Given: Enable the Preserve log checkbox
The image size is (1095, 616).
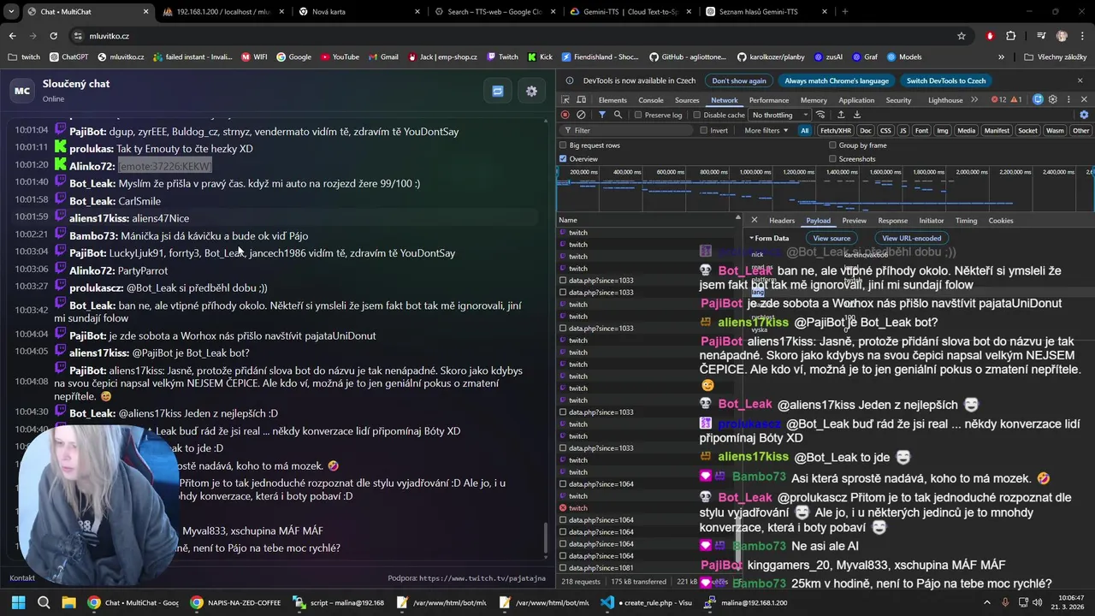Looking at the screenshot, I should click(x=638, y=115).
